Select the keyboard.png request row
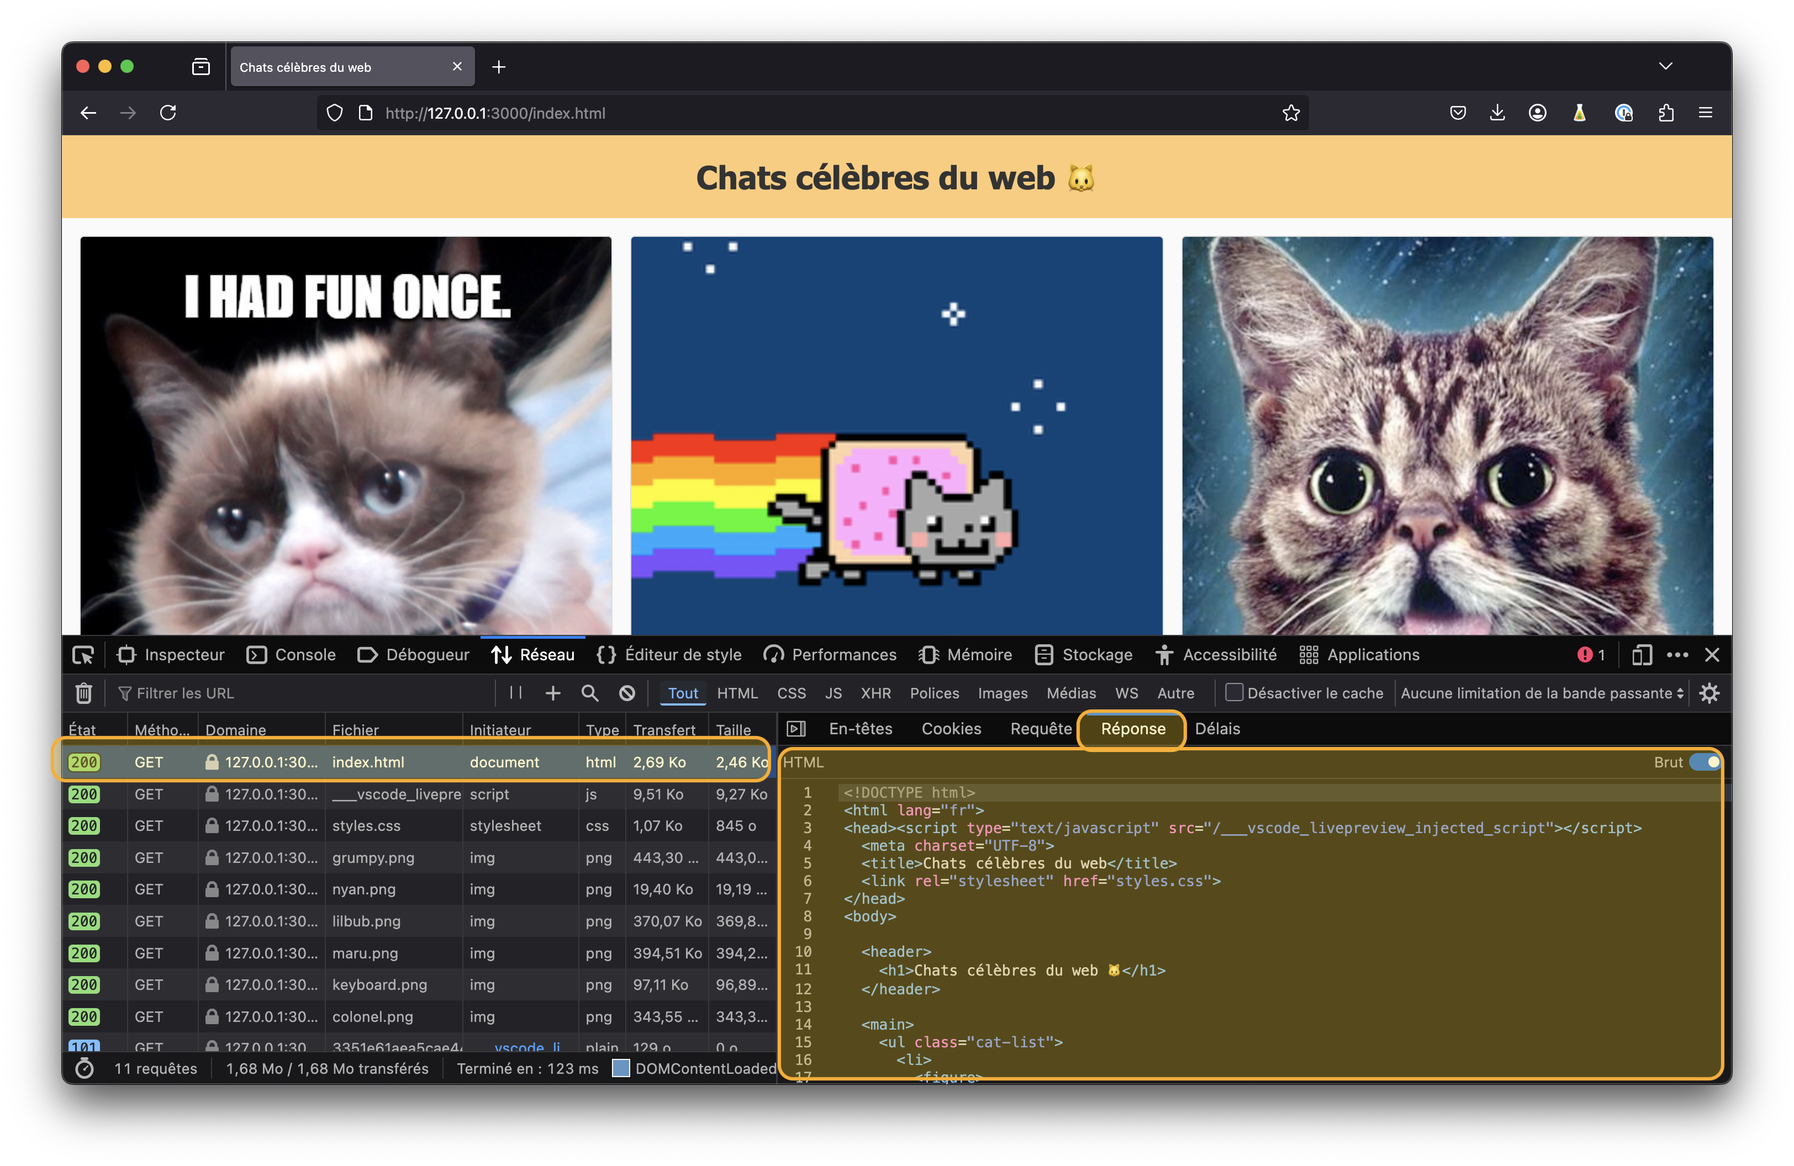 click(419, 984)
